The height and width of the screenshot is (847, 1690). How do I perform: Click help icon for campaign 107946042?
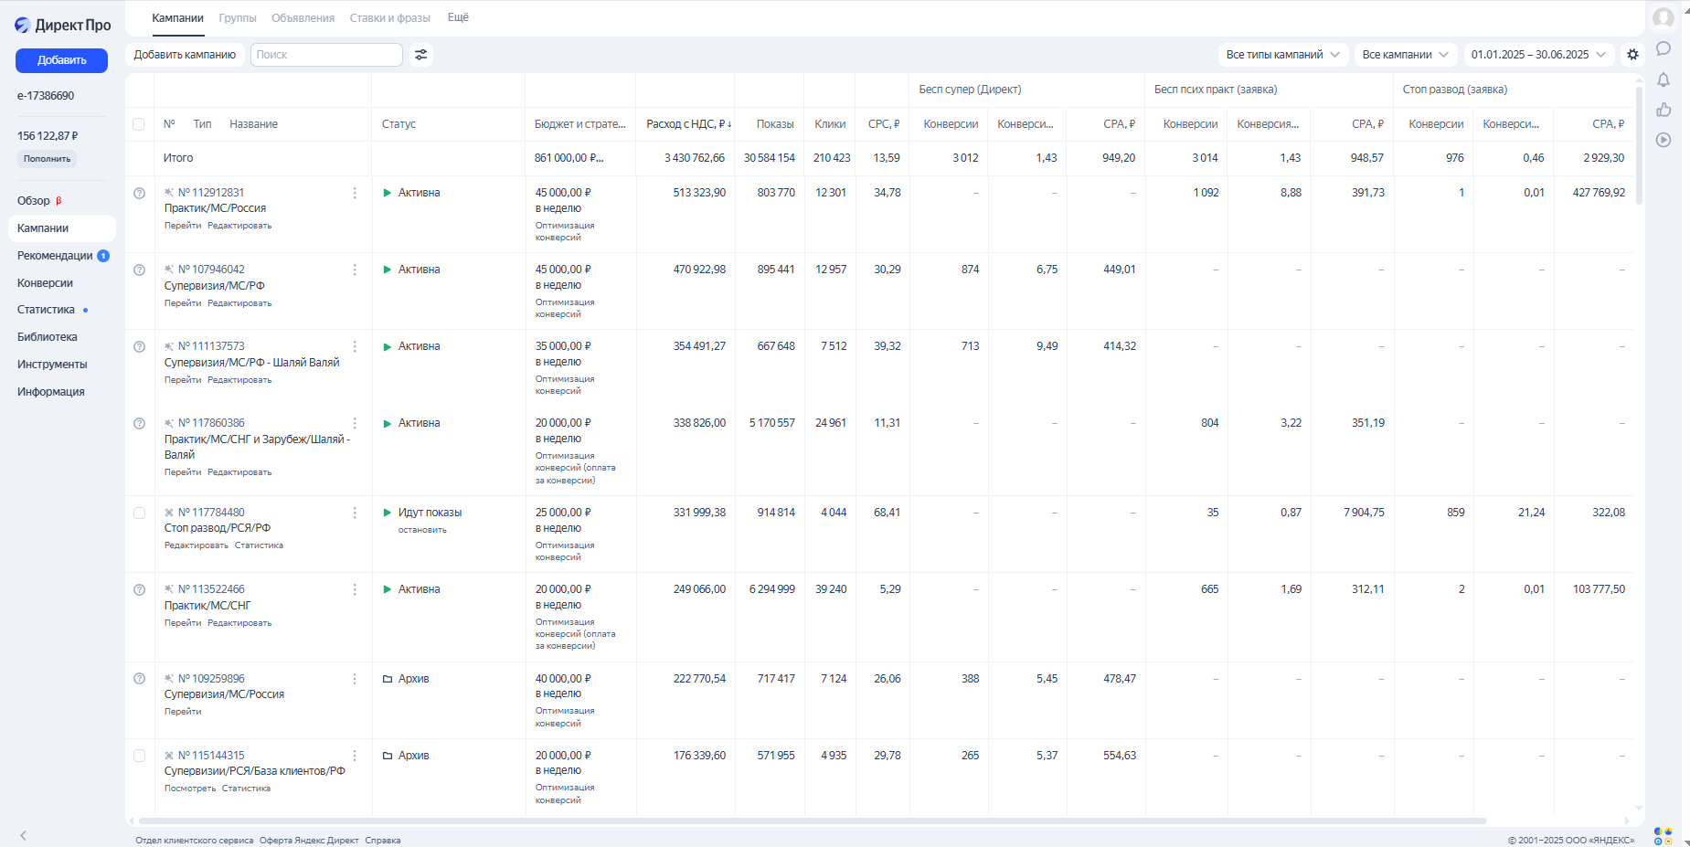coord(139,270)
